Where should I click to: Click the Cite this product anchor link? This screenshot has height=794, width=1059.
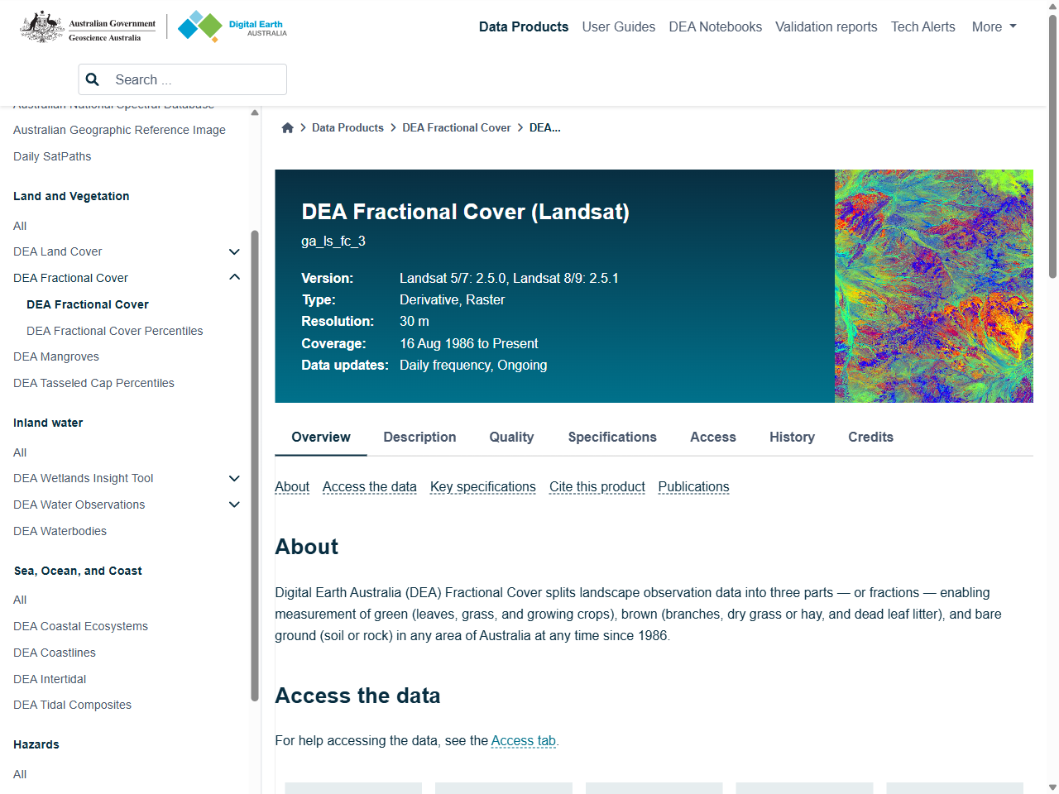coord(597,487)
